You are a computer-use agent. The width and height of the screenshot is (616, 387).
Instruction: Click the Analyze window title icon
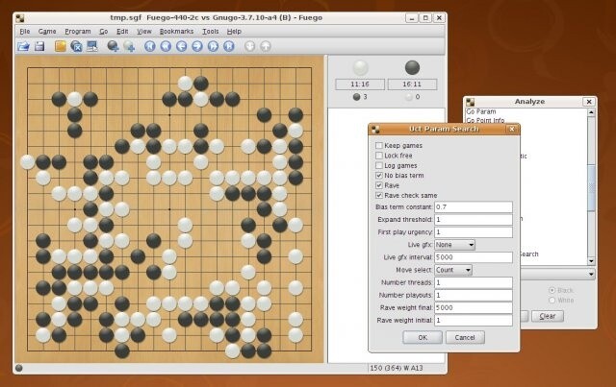click(471, 102)
